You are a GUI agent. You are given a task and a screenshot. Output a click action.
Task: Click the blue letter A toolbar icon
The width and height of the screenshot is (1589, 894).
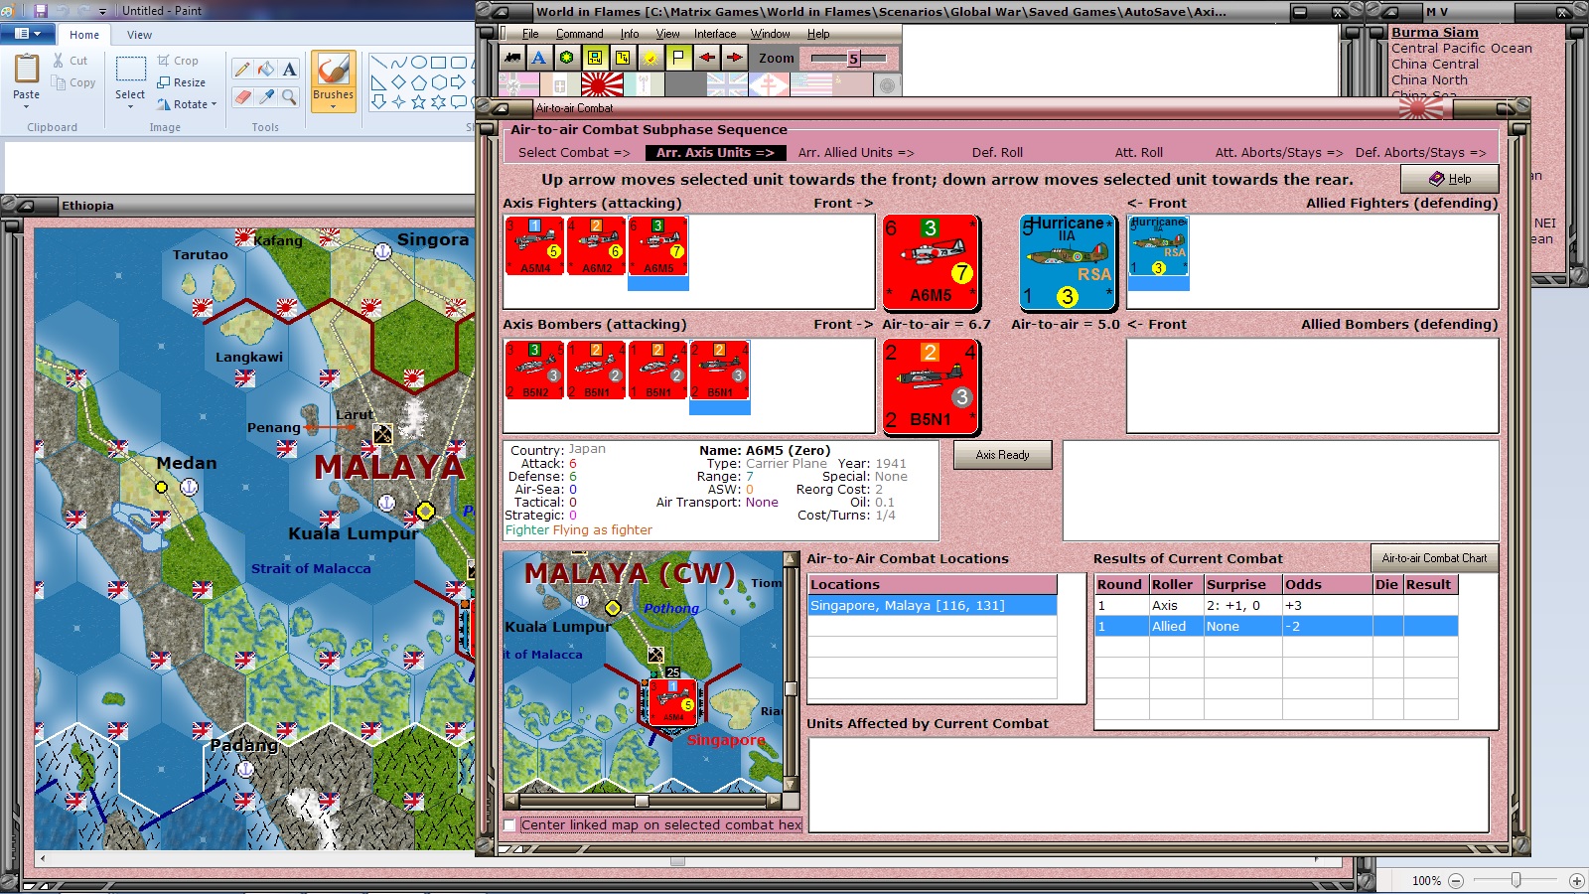pos(539,58)
